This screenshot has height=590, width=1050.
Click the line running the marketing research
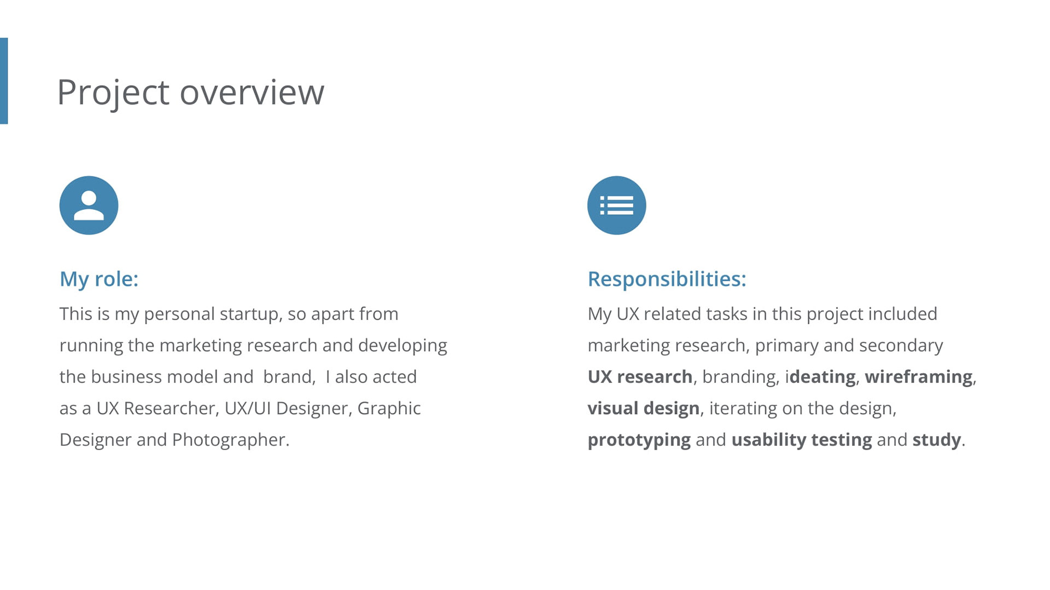[x=253, y=346]
